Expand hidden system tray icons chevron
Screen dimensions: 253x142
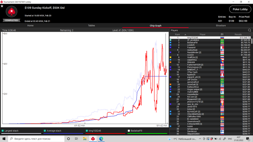point(200,139)
